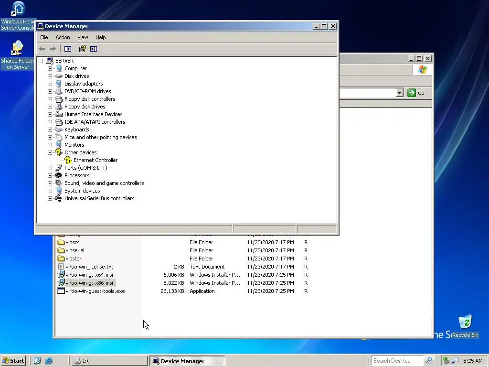The height and width of the screenshot is (367, 489).
Task: Select Shared Folders on Server desktop shortcut
Action: [x=18, y=55]
